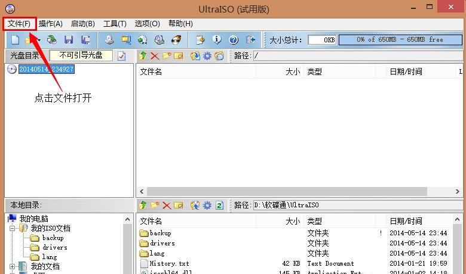
Task: Open the 选项(O) menu
Action: (x=147, y=24)
